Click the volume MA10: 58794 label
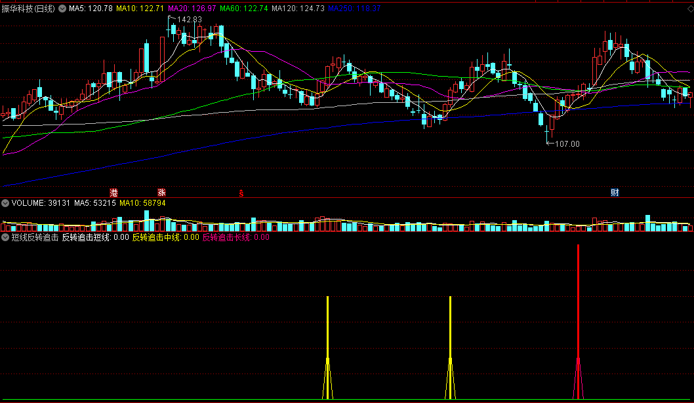 142,203
